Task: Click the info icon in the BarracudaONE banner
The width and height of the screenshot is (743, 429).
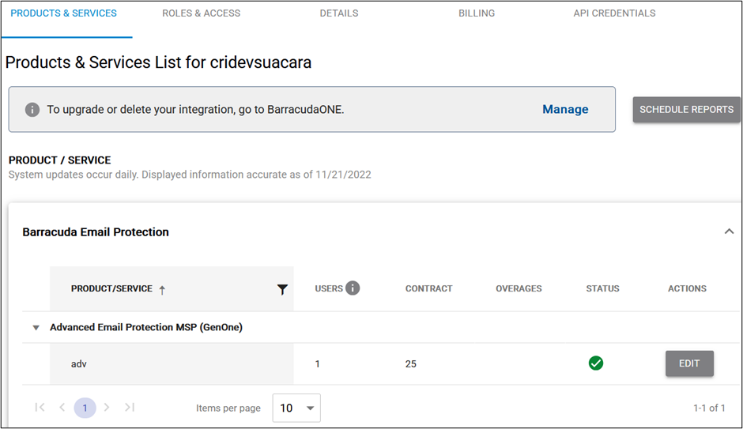Action: (32, 110)
